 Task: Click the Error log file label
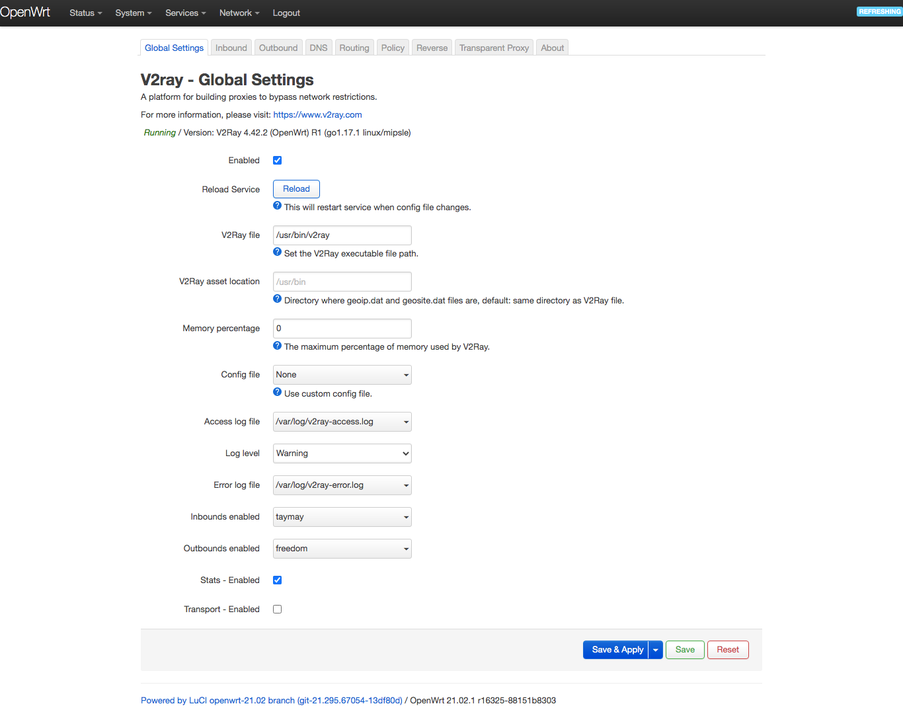(x=237, y=485)
